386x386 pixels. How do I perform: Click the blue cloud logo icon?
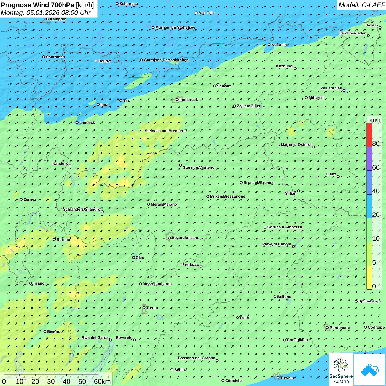pos(369,369)
